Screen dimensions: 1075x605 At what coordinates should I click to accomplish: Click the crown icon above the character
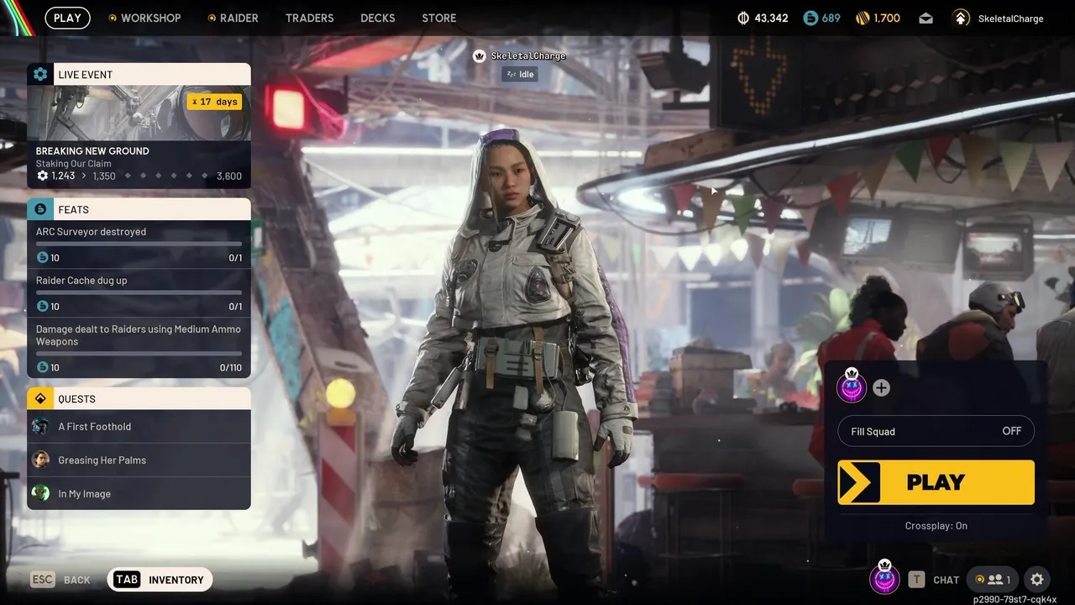pyautogui.click(x=480, y=56)
